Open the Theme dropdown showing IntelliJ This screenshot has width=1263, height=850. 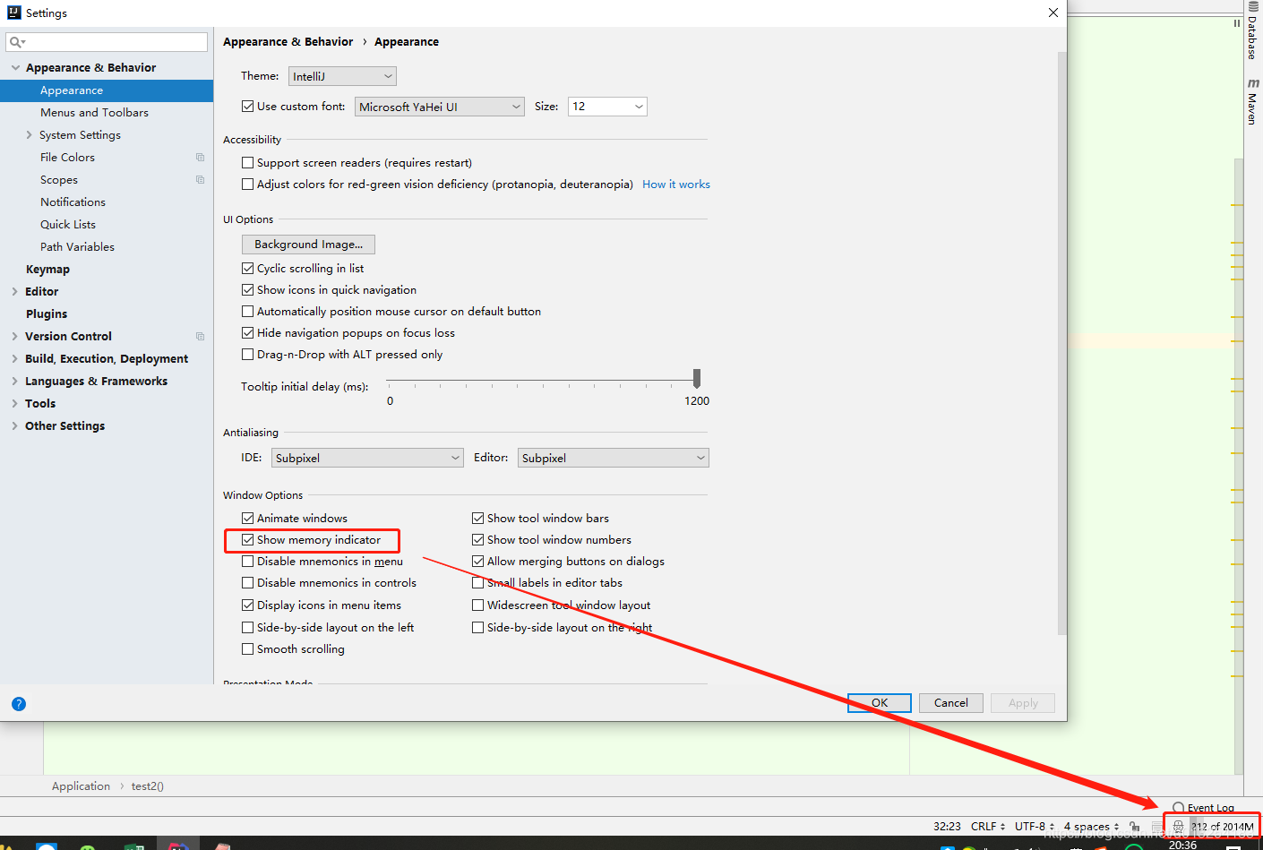(342, 76)
